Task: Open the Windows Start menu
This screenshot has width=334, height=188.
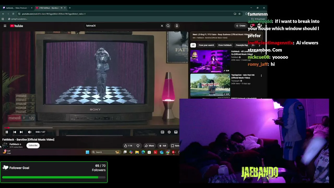Action: [x=87, y=152]
